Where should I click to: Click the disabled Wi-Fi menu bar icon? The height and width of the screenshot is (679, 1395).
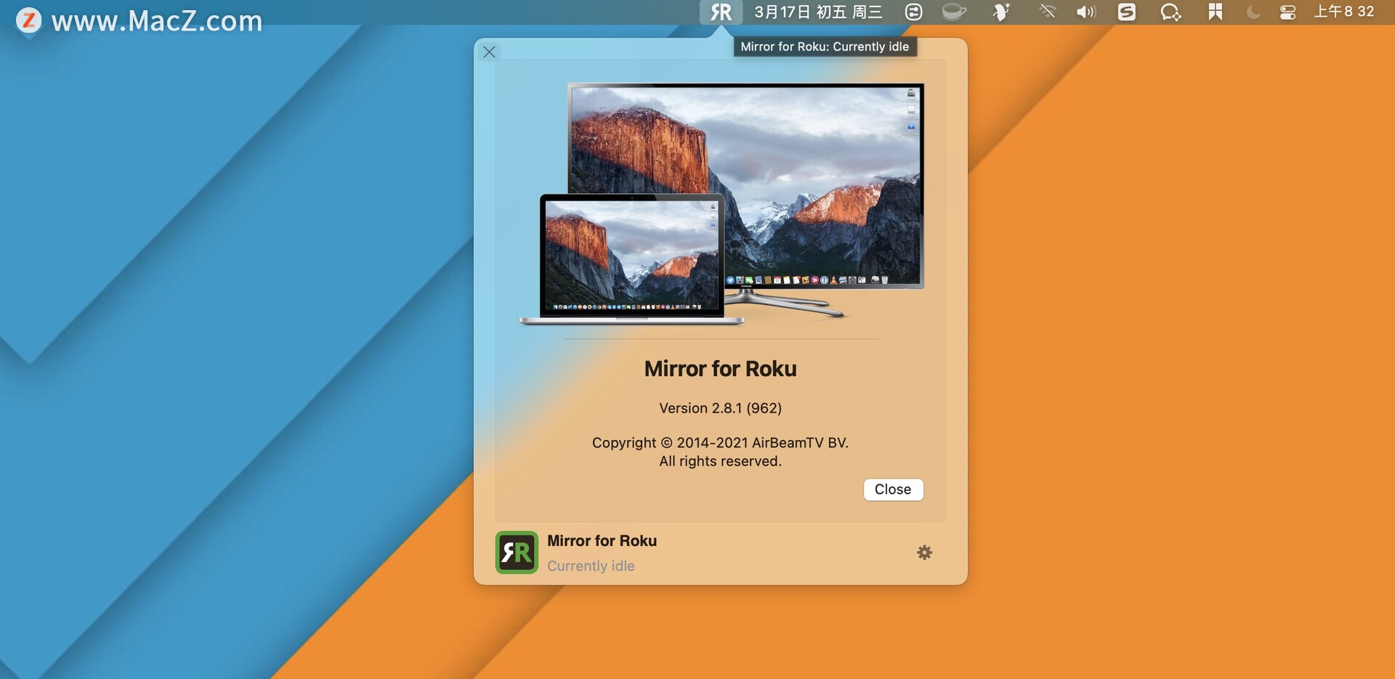pyautogui.click(x=1047, y=12)
